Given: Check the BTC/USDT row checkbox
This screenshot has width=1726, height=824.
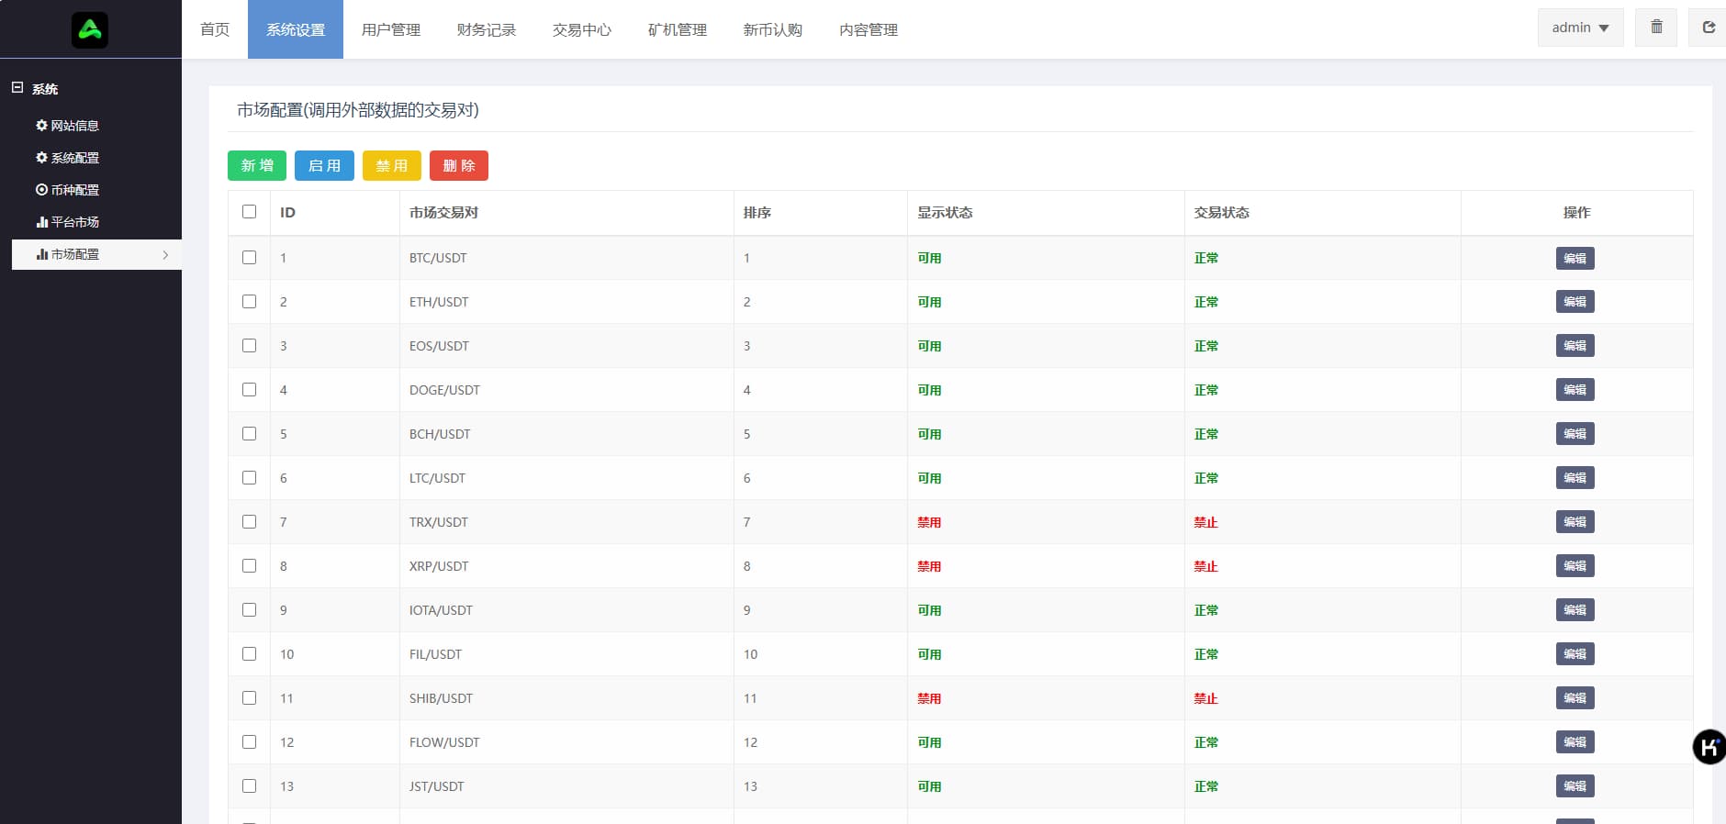Looking at the screenshot, I should (249, 258).
